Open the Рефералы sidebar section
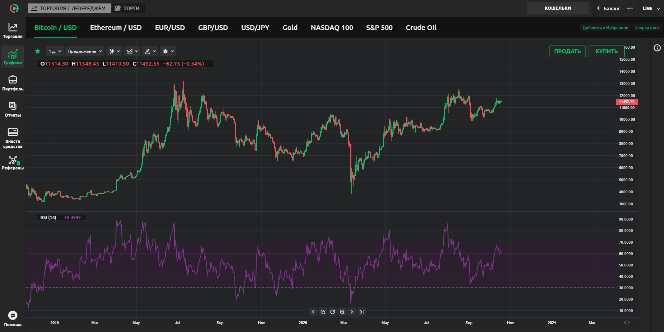The image size is (664, 332). click(13, 163)
